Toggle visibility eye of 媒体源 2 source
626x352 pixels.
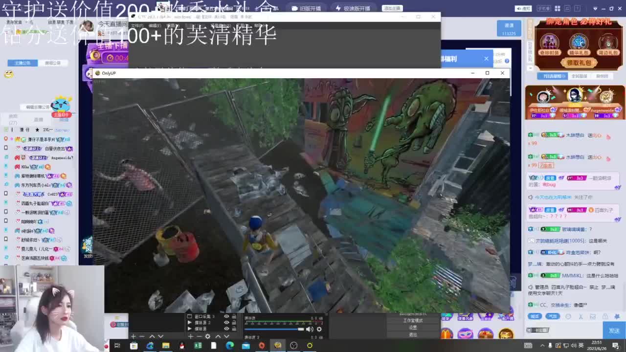[226, 323]
